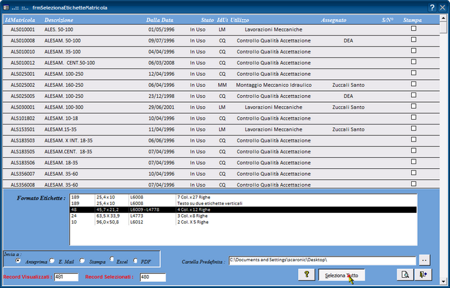Click the S/N° column header
The image size is (450, 288).
click(x=388, y=20)
